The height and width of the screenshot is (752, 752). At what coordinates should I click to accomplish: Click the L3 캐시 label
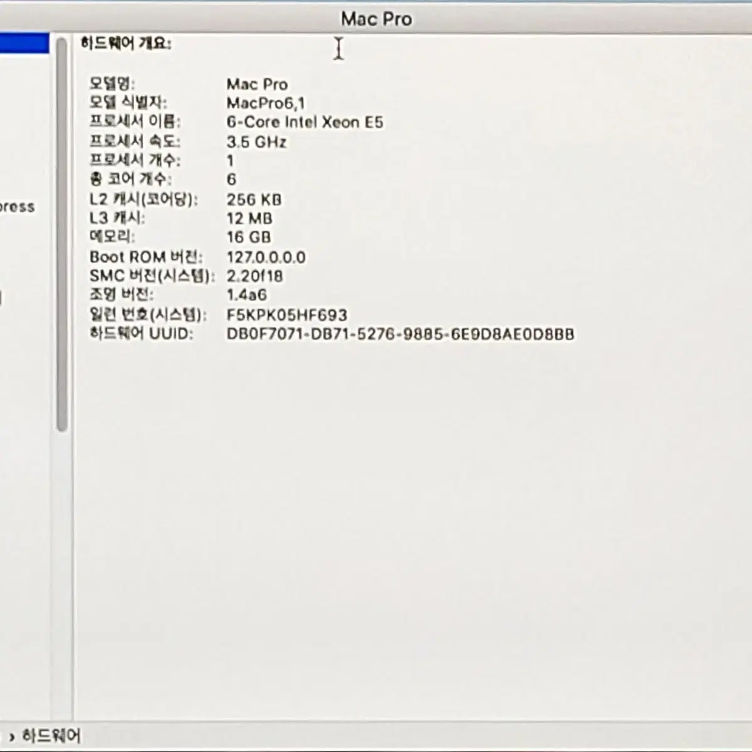[x=117, y=218]
